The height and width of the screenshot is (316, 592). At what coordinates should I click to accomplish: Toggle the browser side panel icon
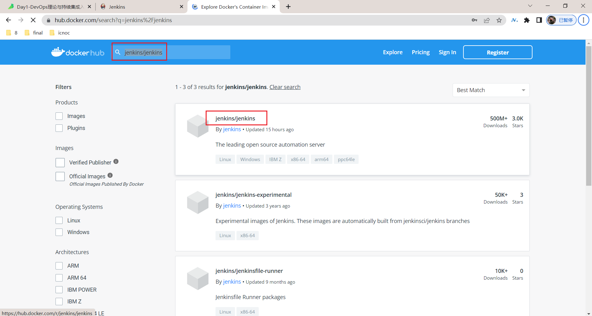coord(539,20)
